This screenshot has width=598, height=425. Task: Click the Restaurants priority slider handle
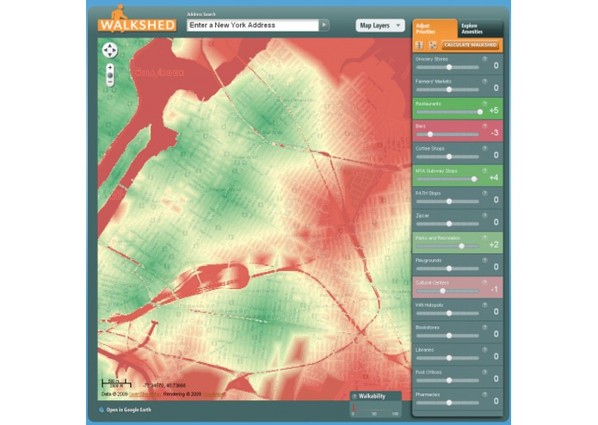click(480, 112)
